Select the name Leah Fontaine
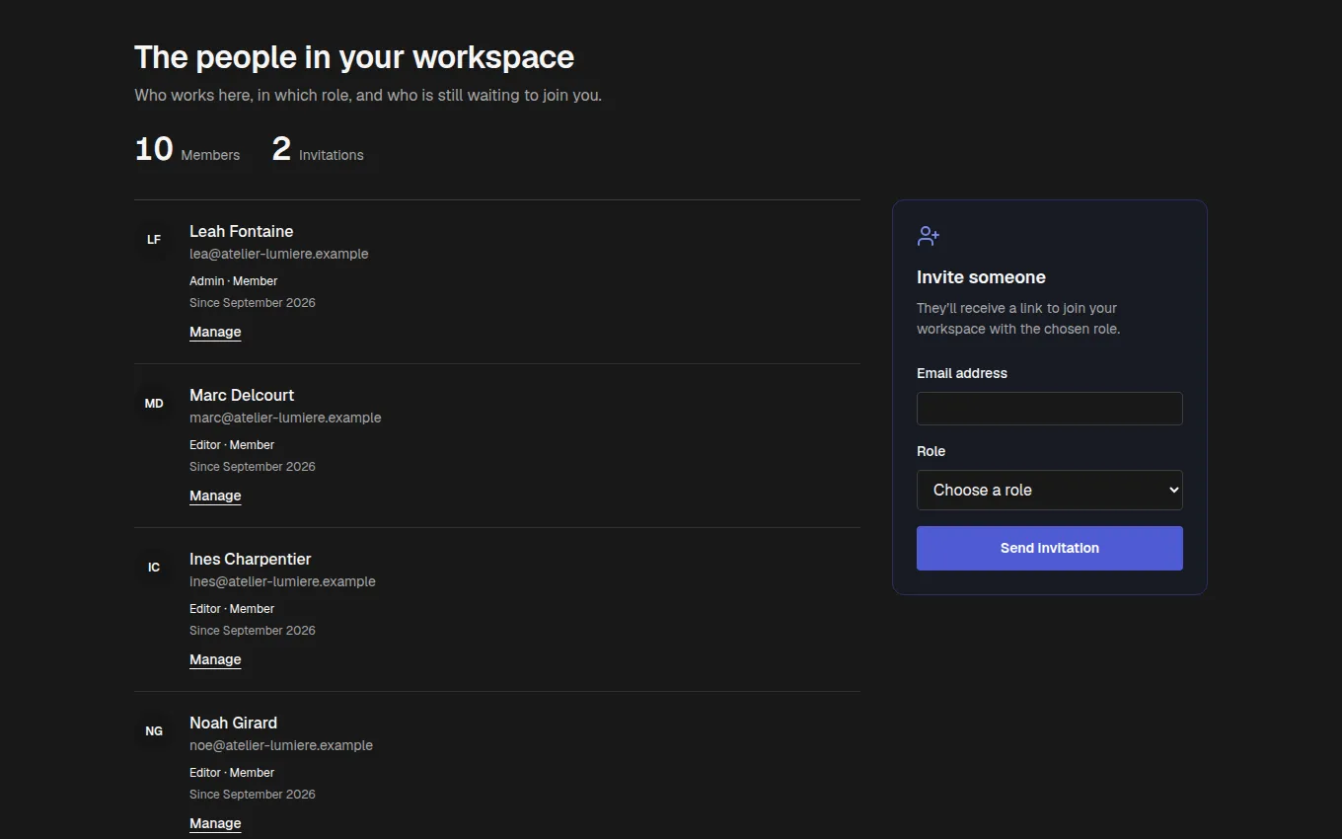1342x839 pixels. tap(242, 231)
